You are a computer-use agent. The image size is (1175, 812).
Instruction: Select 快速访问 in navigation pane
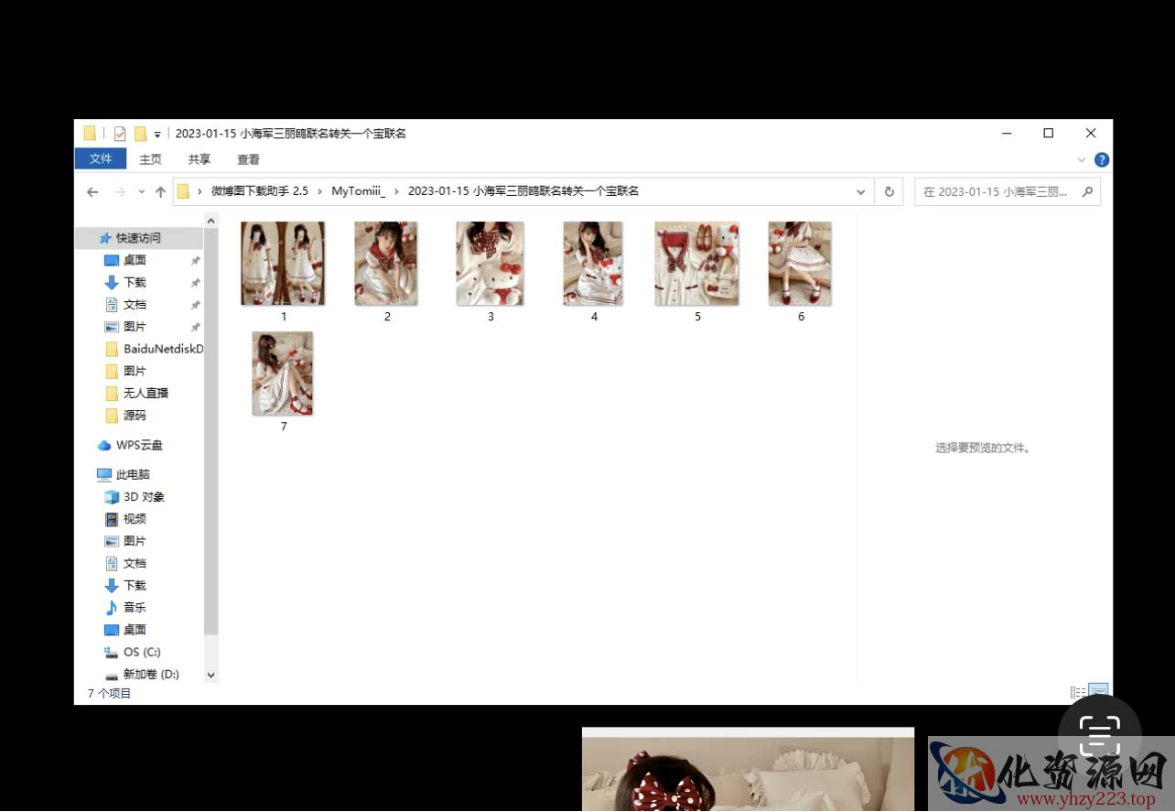(x=139, y=238)
